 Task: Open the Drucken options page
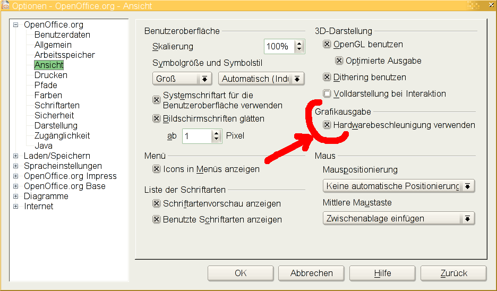click(50, 75)
